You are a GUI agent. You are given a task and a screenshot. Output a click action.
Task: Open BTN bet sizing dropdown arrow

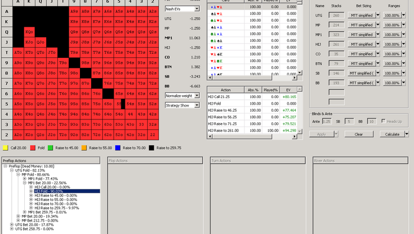tap(378, 64)
